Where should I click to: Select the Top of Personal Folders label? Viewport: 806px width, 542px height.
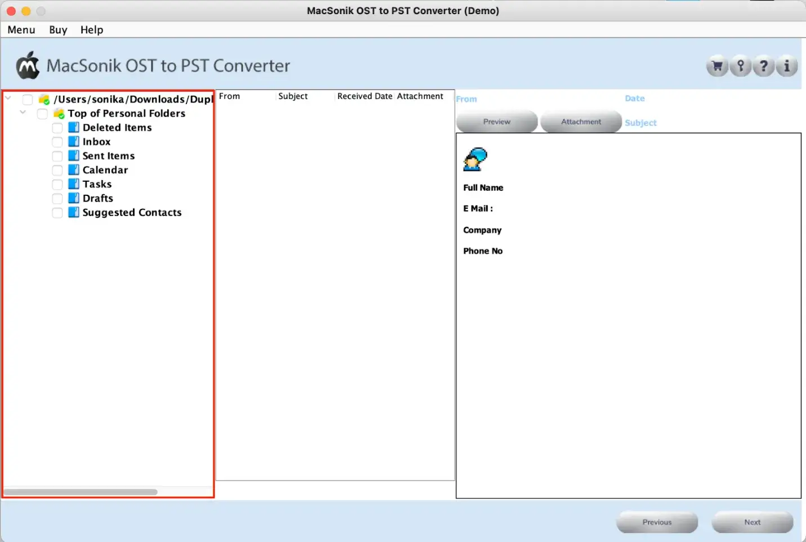click(x=127, y=113)
